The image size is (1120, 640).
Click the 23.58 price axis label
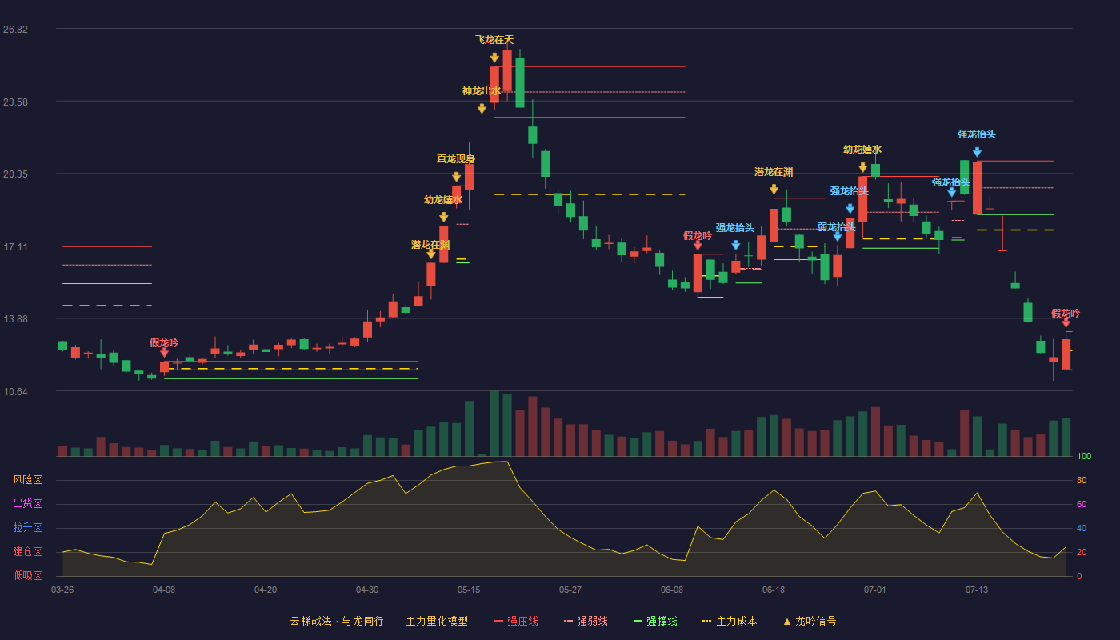(15, 102)
